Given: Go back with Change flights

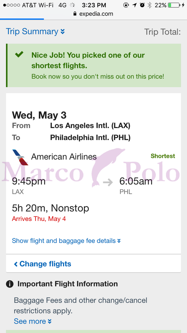Looking at the screenshot, I should click(42, 264).
